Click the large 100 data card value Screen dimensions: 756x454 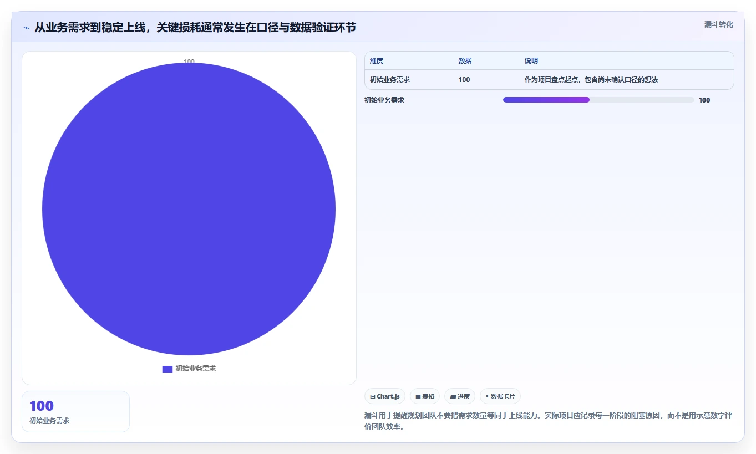42,406
